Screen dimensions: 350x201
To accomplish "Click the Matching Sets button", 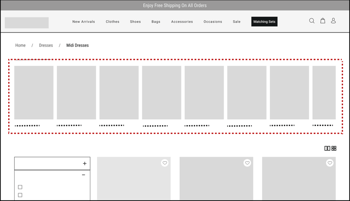I will coord(264,21).
